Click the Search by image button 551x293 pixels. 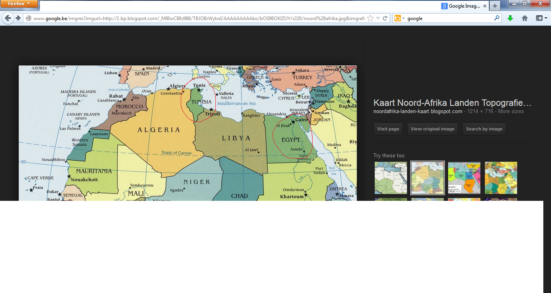[484, 129]
